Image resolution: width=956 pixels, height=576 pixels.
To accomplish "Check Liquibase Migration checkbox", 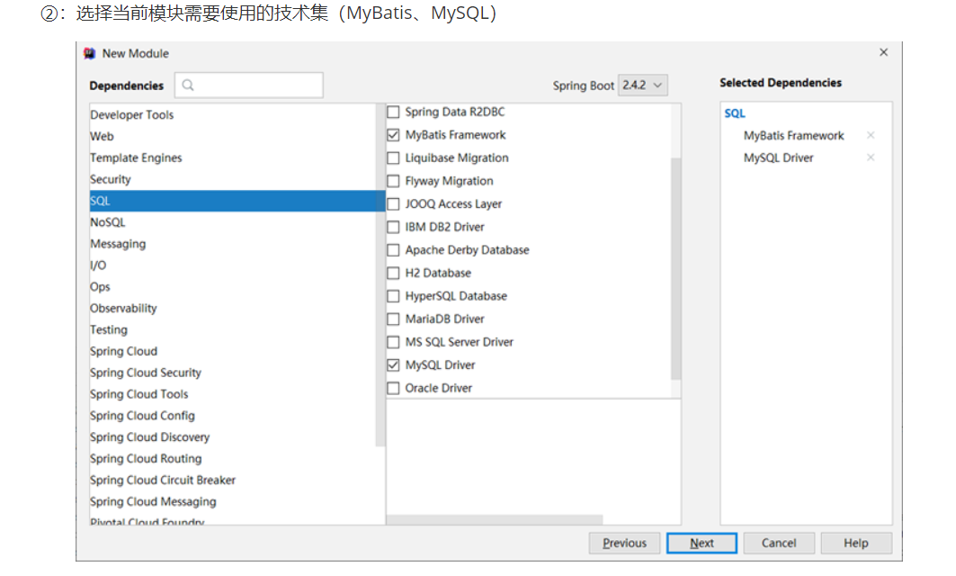I will coord(393,158).
